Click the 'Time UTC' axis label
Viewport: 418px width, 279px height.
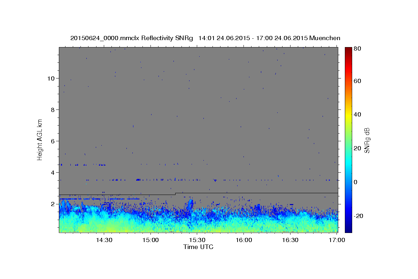(198, 247)
